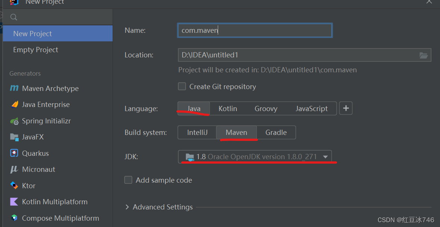
Task: Click the Maven Archetype generator icon
Action: 14,88
